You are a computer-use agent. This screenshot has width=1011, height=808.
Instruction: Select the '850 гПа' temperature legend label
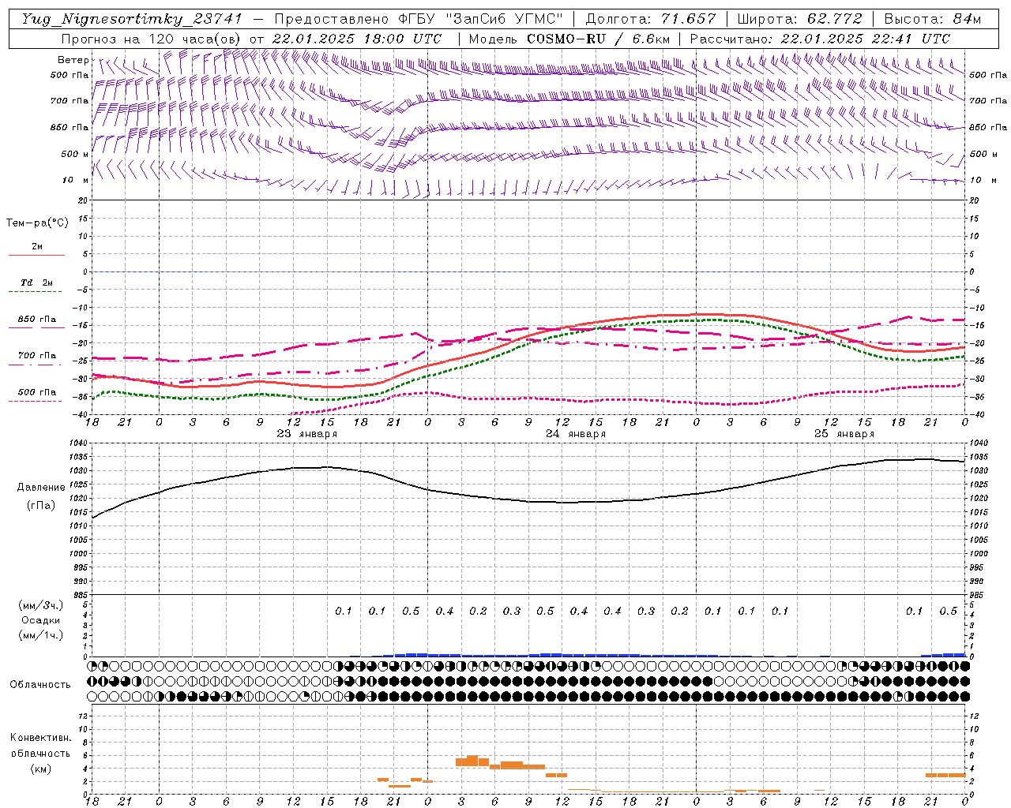[37, 320]
